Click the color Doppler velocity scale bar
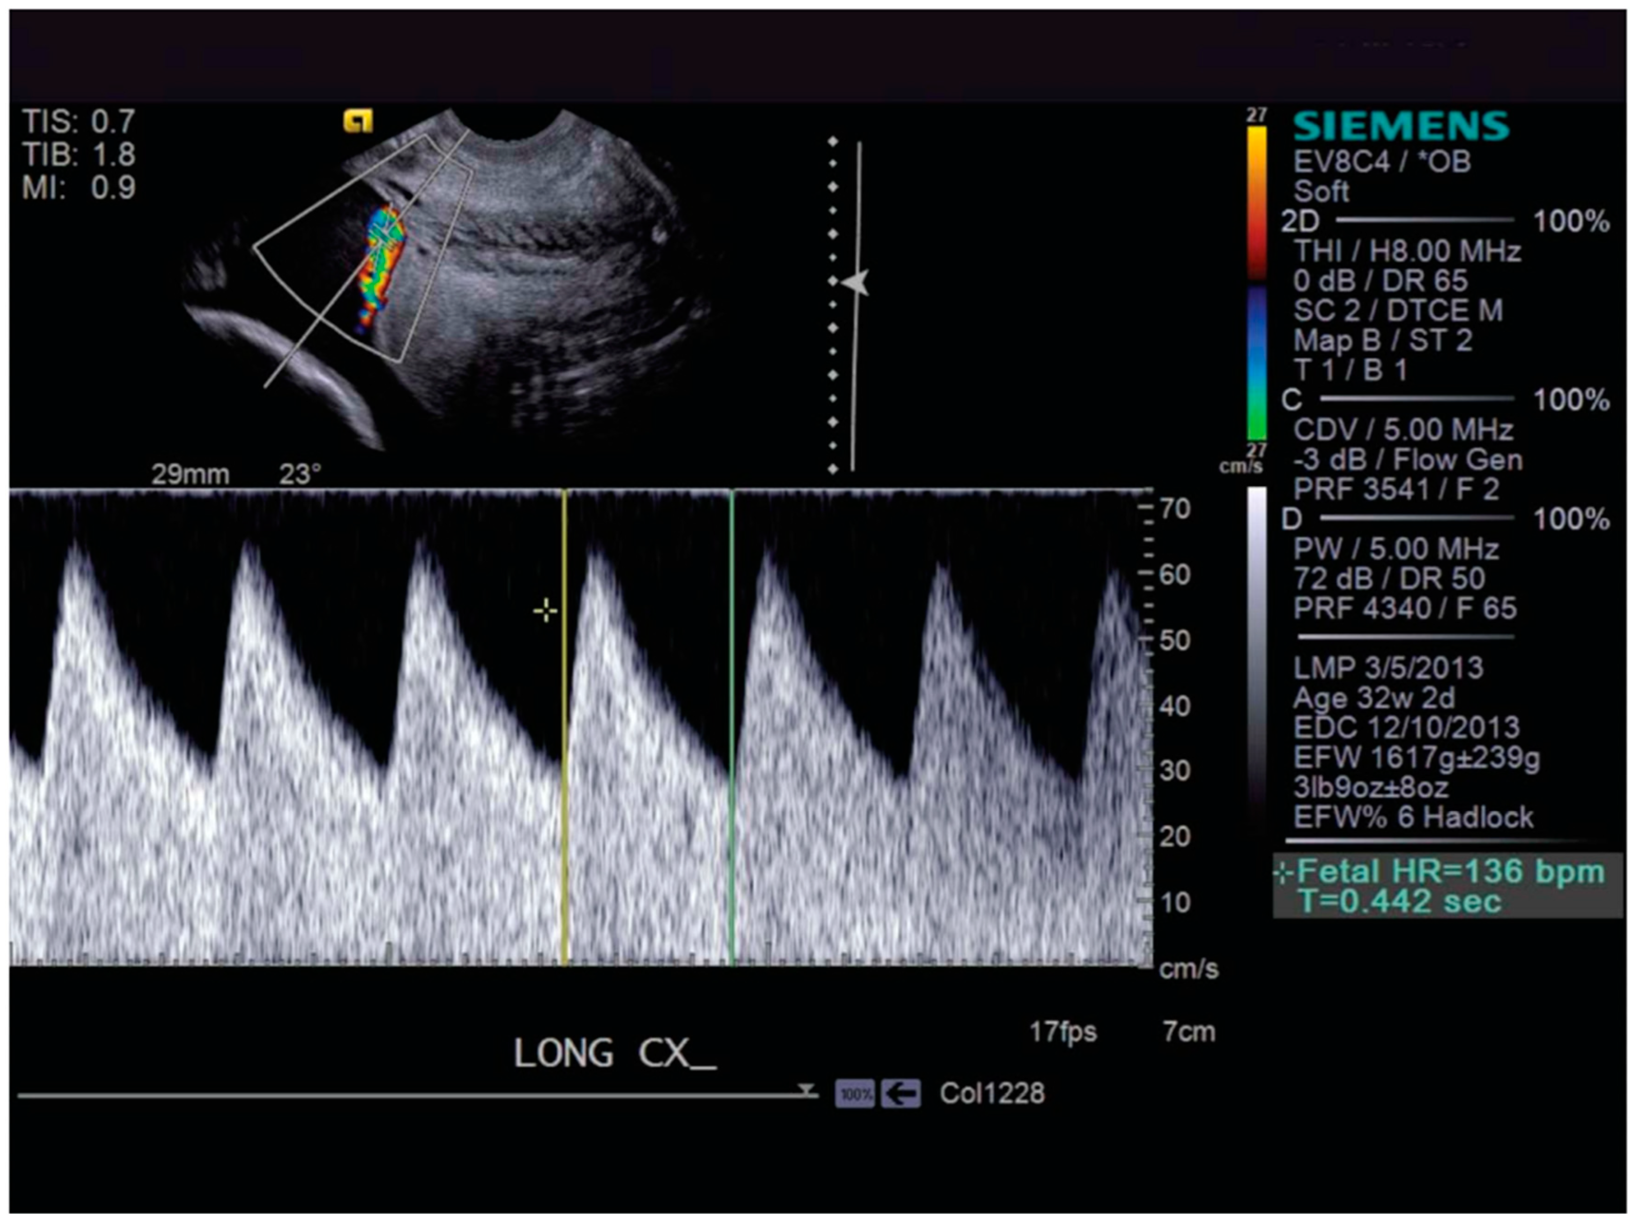This screenshot has height=1222, width=1637. pos(1257,282)
